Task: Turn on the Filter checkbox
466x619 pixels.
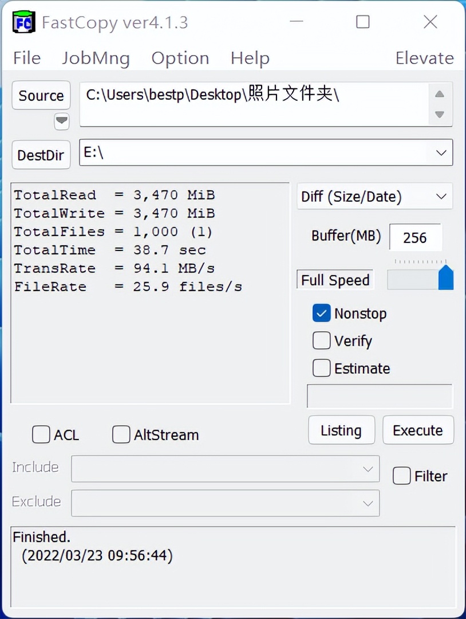Action: 401,476
